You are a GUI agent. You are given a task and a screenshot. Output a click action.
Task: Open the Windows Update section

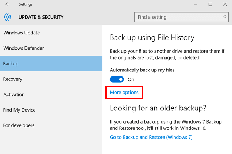[x=22, y=33]
